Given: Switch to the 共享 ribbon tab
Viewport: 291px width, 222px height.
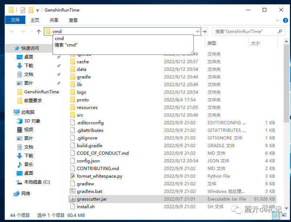Looking at the screenshot, I should [x=54, y=20].
